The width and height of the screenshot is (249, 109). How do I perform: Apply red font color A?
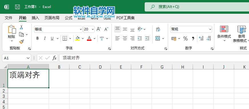point(89,38)
